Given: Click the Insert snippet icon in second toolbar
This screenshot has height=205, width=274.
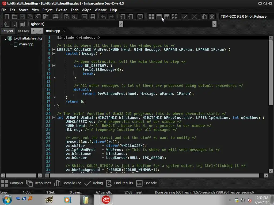Looking at the screenshot, I should pyautogui.click(x=7, y=24).
